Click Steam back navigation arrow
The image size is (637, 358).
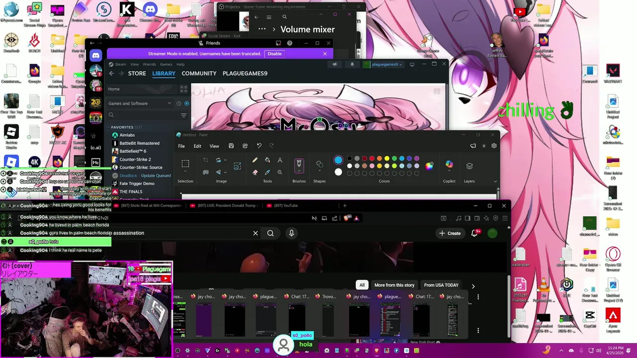pyautogui.click(x=111, y=73)
